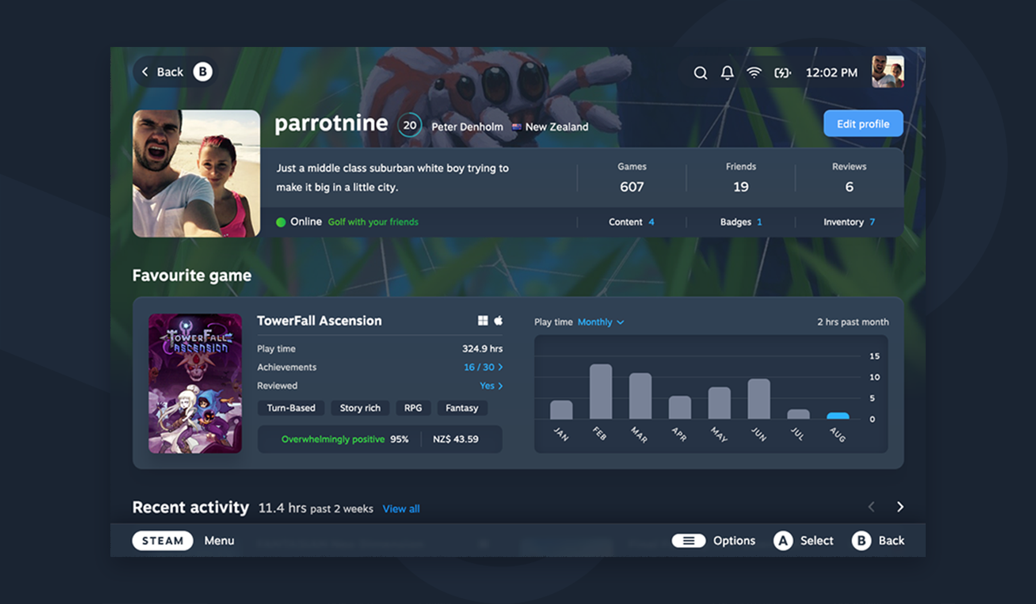View the level 20 badge circle
Screen dimensions: 1036x604
pos(410,125)
